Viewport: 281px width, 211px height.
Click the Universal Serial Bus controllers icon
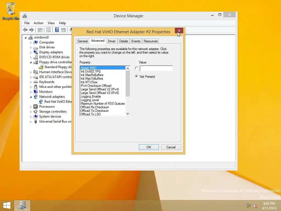(36, 121)
